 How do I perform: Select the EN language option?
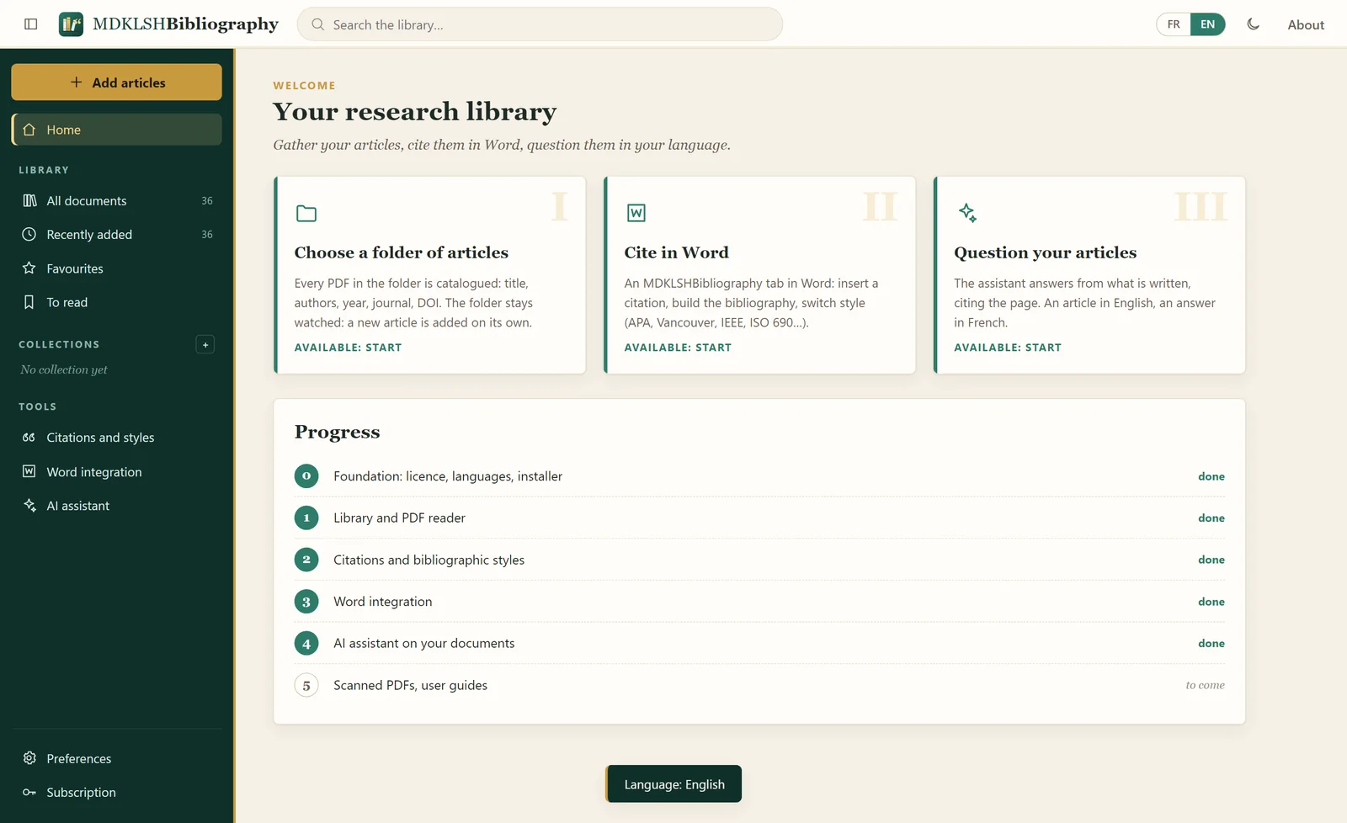pos(1208,24)
